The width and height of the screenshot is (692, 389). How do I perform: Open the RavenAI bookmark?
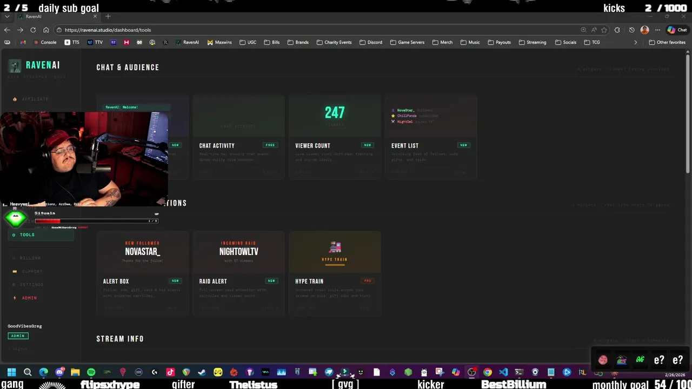click(x=187, y=42)
